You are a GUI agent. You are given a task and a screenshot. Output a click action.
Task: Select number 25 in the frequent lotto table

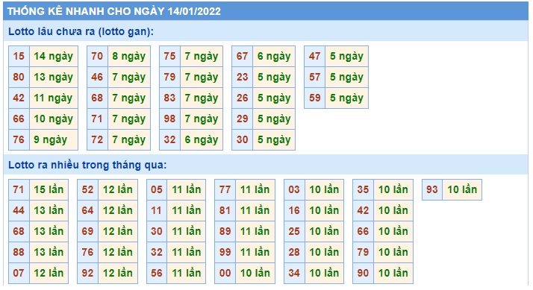click(294, 231)
